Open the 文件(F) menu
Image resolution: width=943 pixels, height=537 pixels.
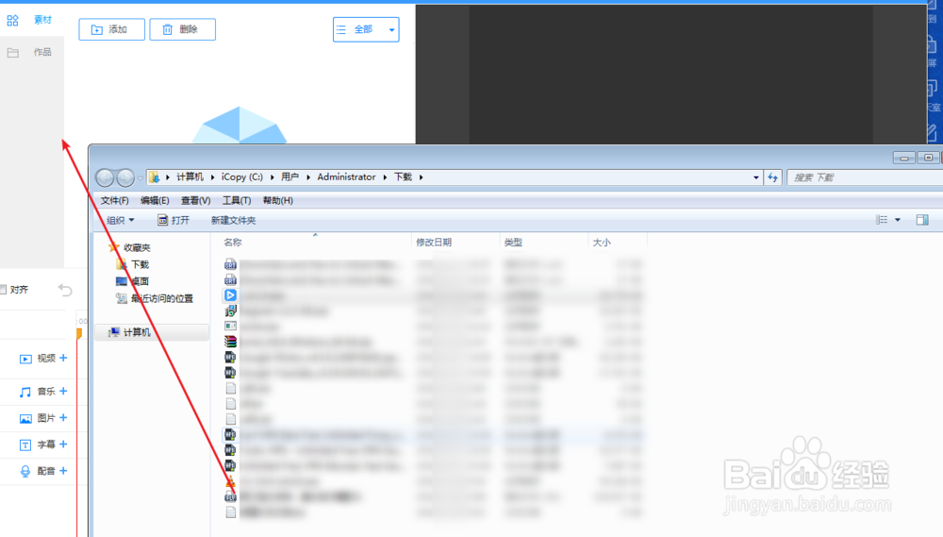coord(114,200)
